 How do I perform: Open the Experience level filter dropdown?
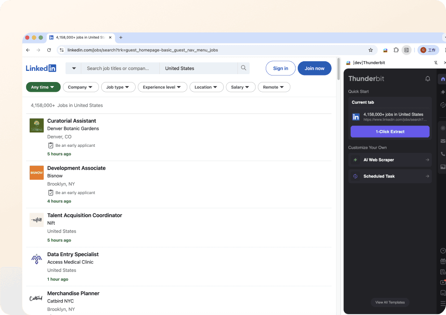pos(162,87)
